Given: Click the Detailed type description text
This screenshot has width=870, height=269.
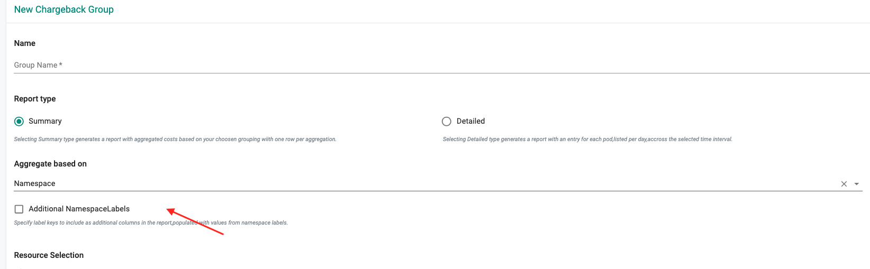Looking at the screenshot, I should [587, 140].
